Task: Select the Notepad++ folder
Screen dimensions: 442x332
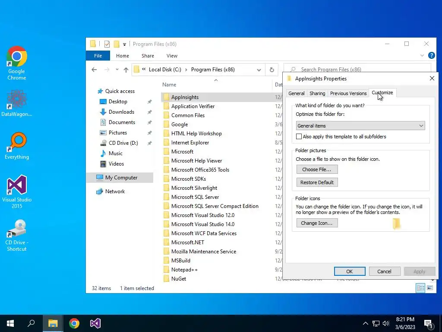Action: click(x=184, y=270)
